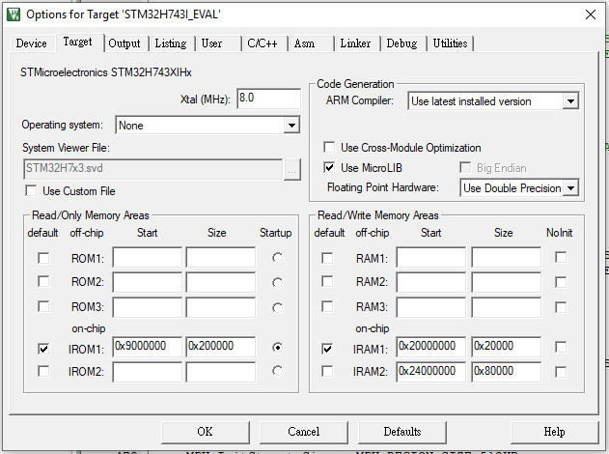Enable NoInit for IRAM2
Image resolution: width=609 pixels, height=454 pixels.
point(561,372)
